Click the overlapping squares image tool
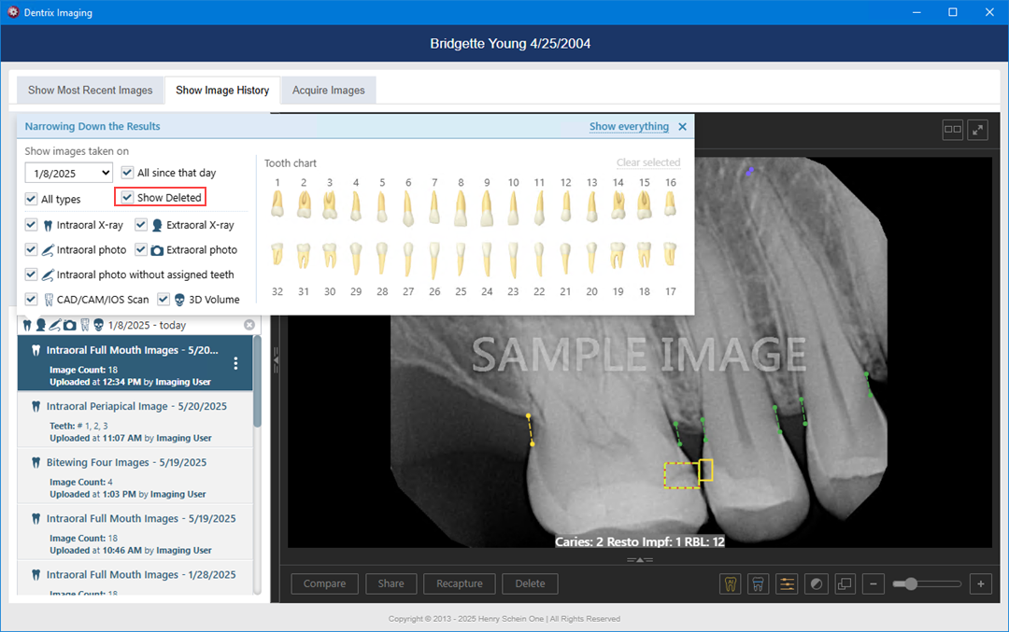1009x632 pixels. pos(845,583)
